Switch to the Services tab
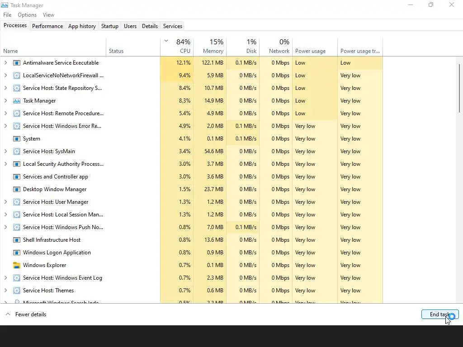463x347 pixels. [x=173, y=26]
